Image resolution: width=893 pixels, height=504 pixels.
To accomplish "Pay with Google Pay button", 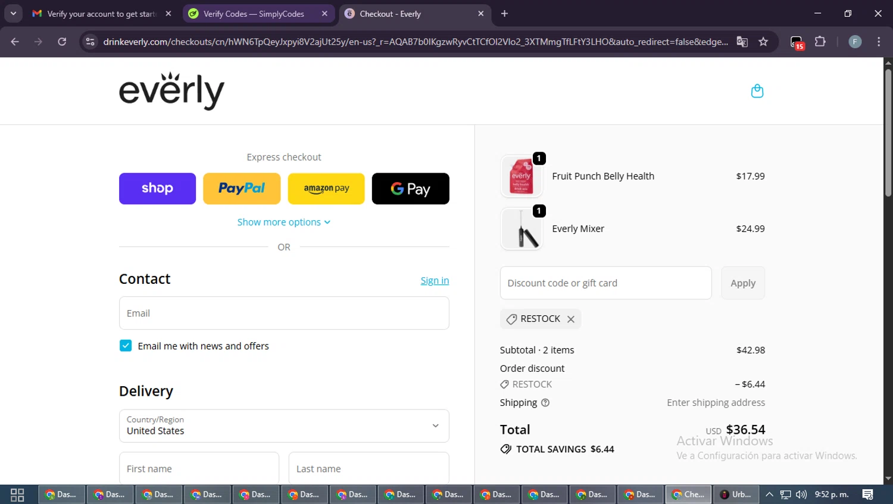I will click(411, 189).
